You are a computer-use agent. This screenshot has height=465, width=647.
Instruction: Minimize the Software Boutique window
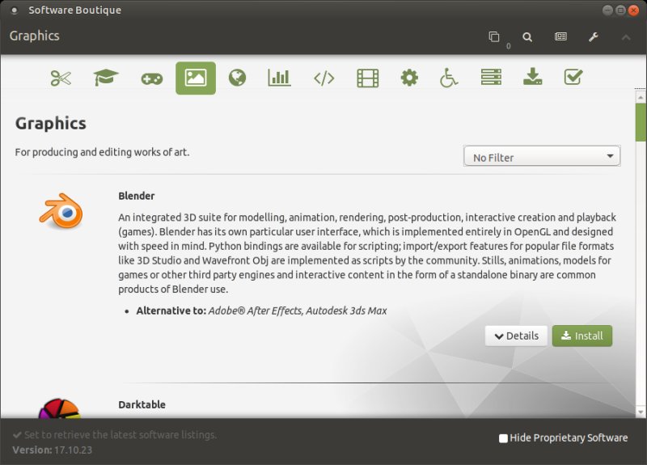tap(607, 11)
